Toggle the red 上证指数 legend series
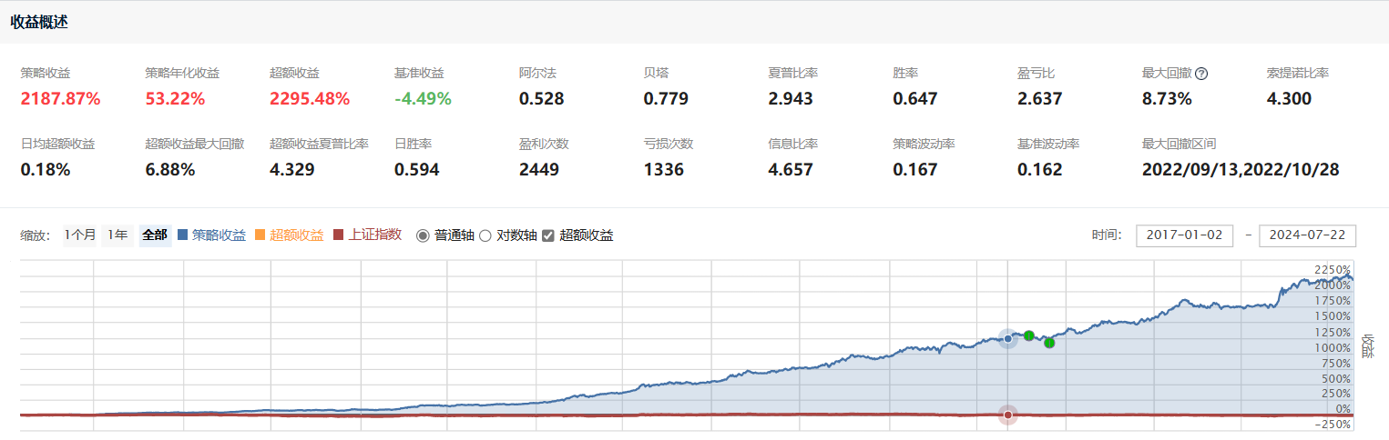This screenshot has width=1389, height=440. tap(367, 235)
